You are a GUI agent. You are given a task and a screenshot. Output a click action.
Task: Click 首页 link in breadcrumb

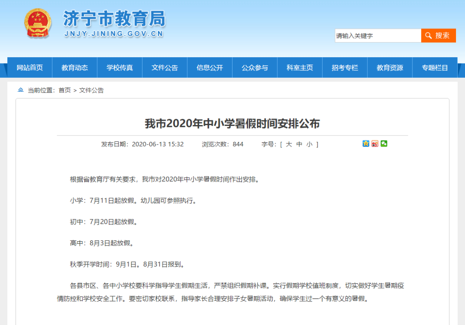65,90
